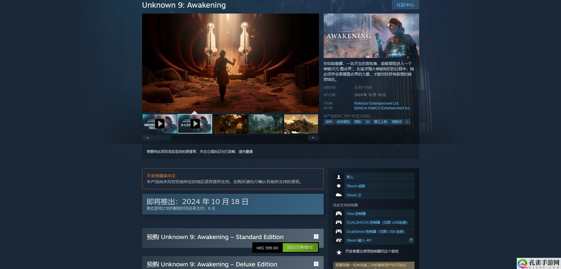Open the DUALSHOCK 控制器 USB link
561x269 pixels.
377,223
